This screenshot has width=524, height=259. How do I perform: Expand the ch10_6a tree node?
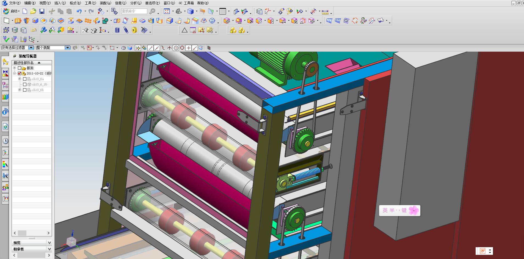[x=20, y=79]
